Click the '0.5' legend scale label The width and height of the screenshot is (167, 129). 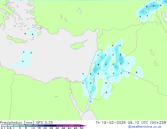click(9, 128)
